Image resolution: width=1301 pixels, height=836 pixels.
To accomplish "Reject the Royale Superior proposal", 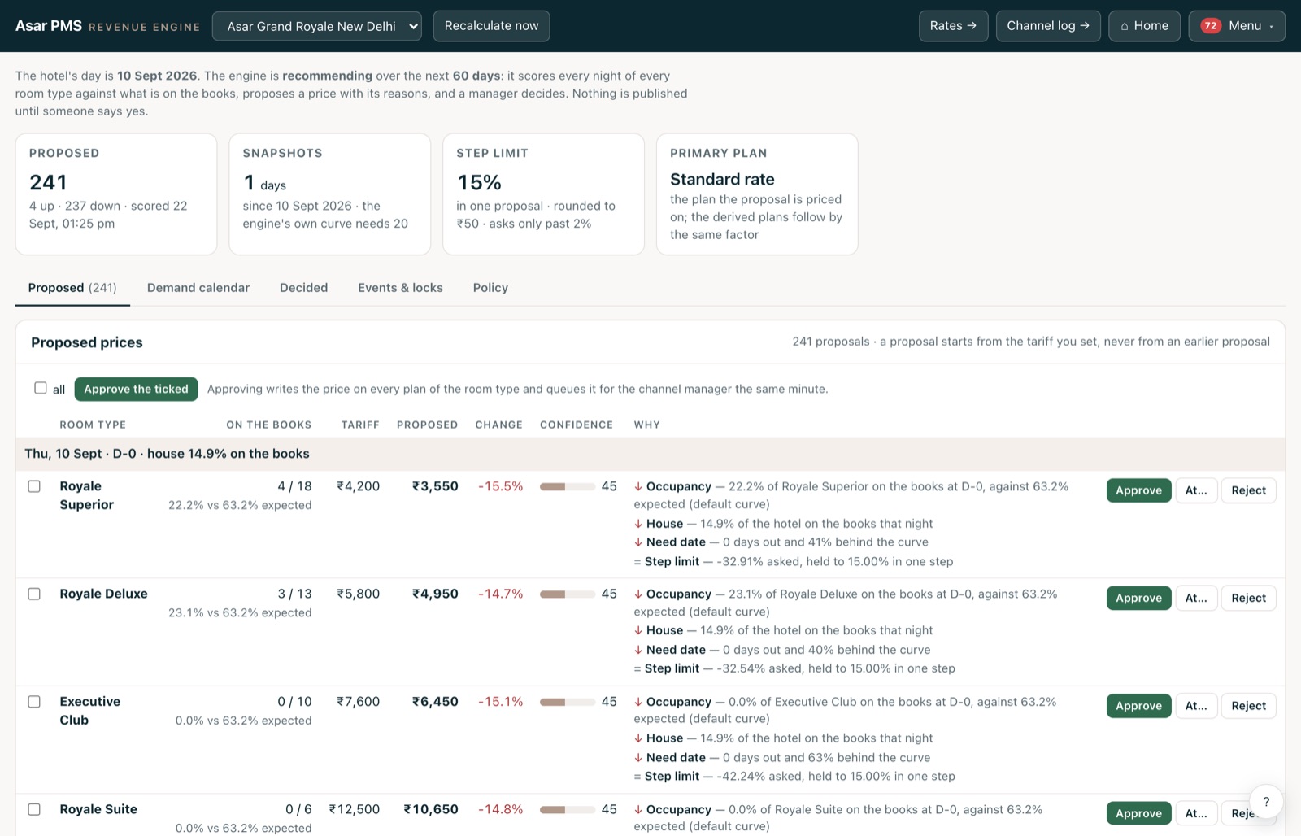I will [1248, 490].
